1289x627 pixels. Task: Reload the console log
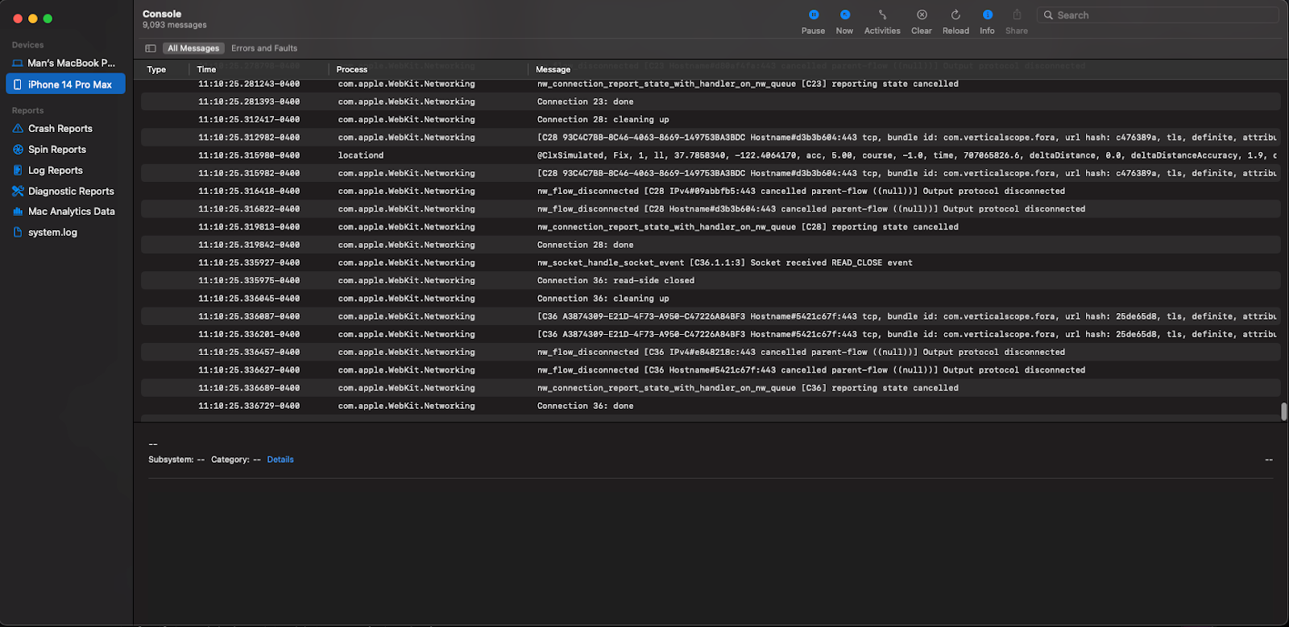click(x=955, y=21)
